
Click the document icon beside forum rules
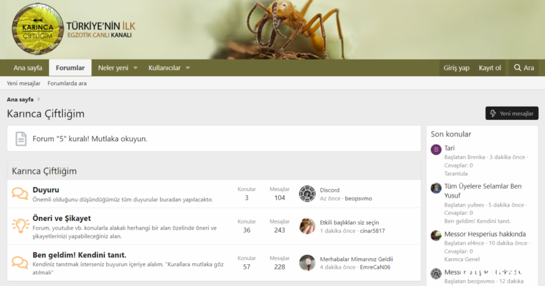click(x=21, y=139)
